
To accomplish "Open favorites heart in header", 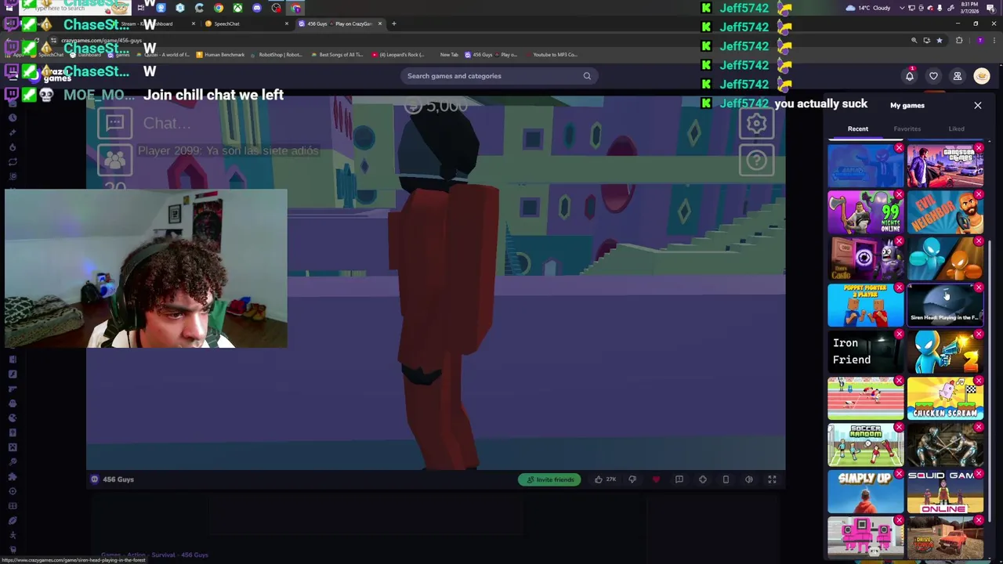I will tap(933, 76).
